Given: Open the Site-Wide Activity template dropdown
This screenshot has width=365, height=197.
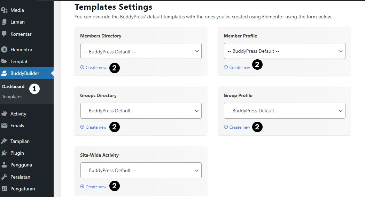Looking at the screenshot, I should (141, 170).
